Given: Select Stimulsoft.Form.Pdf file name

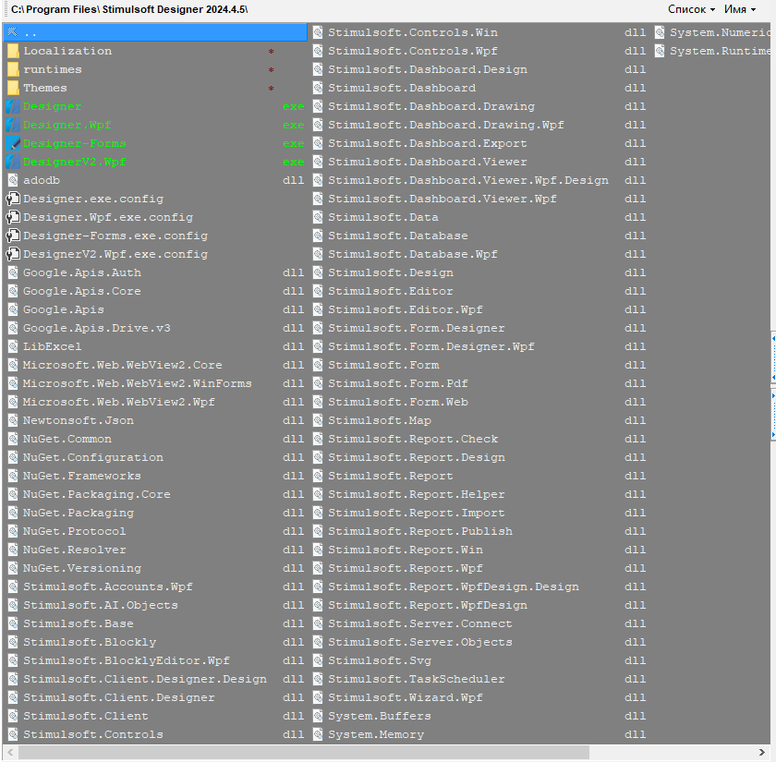Looking at the screenshot, I should (398, 383).
